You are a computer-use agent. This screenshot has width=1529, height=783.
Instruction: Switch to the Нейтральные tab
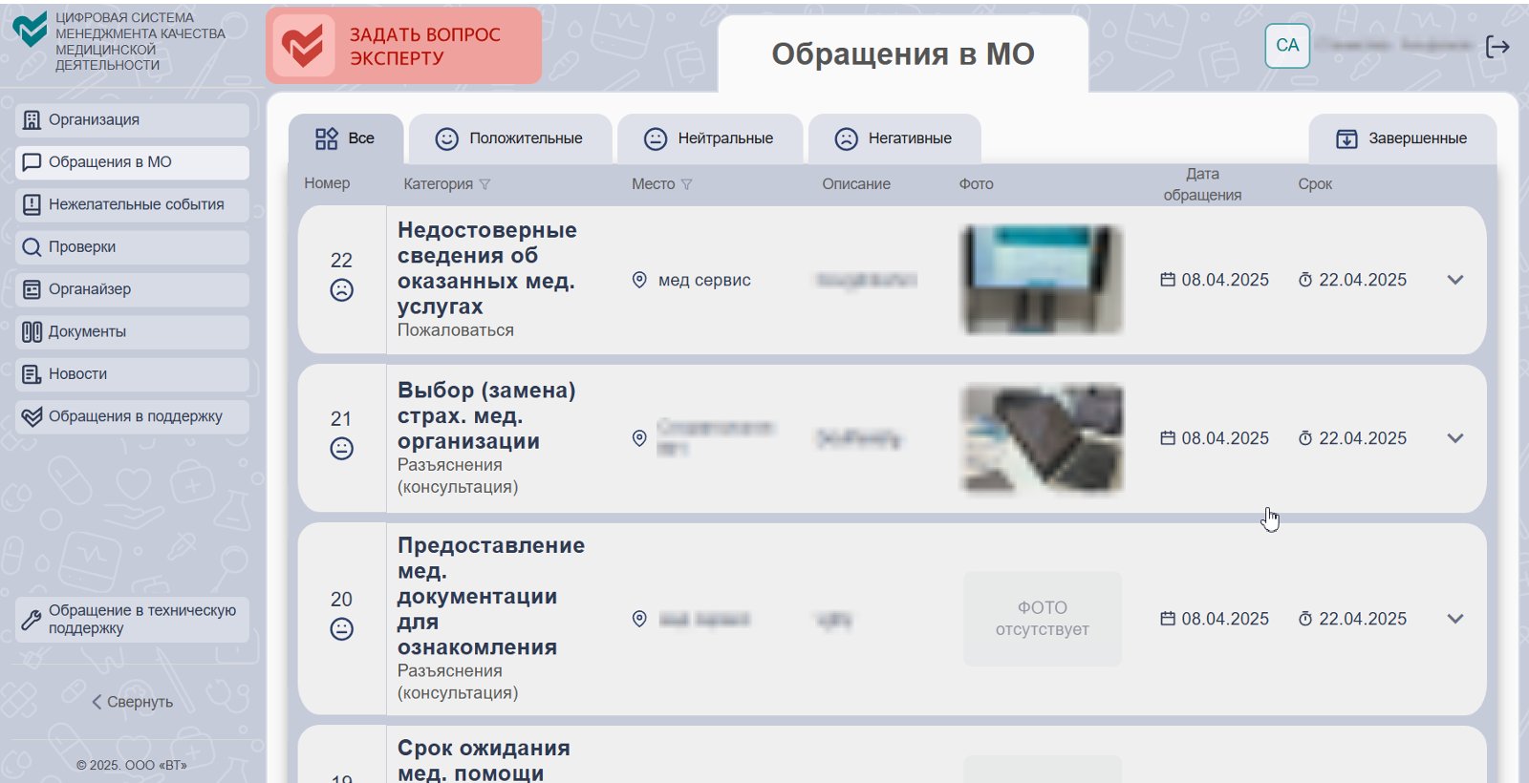[x=710, y=139]
